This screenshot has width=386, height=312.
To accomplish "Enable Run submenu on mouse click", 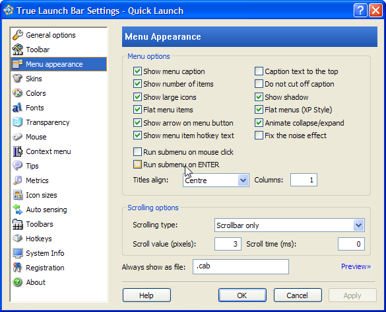I will (137, 152).
